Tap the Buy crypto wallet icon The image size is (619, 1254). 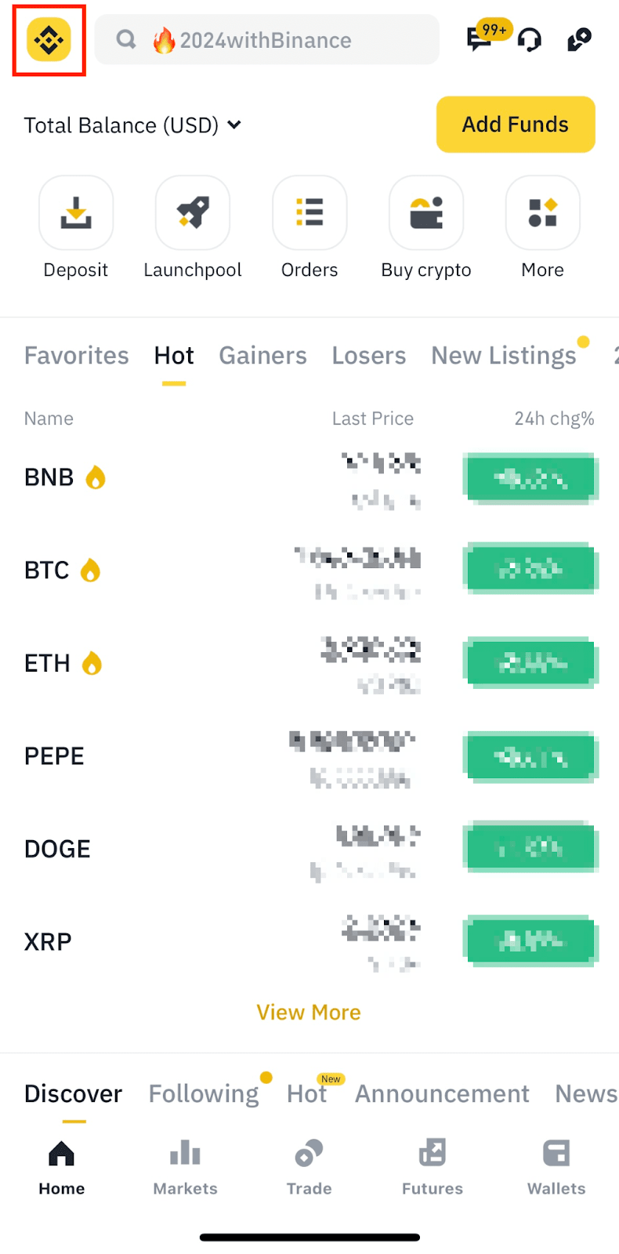426,213
